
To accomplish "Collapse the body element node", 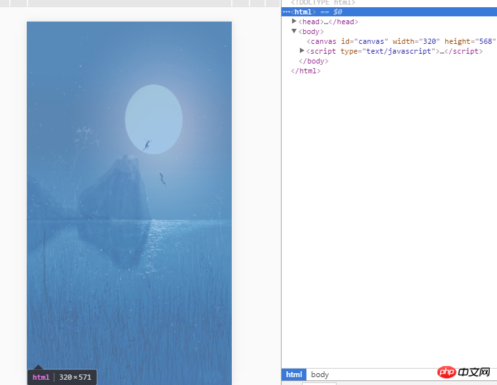I will pos(294,31).
